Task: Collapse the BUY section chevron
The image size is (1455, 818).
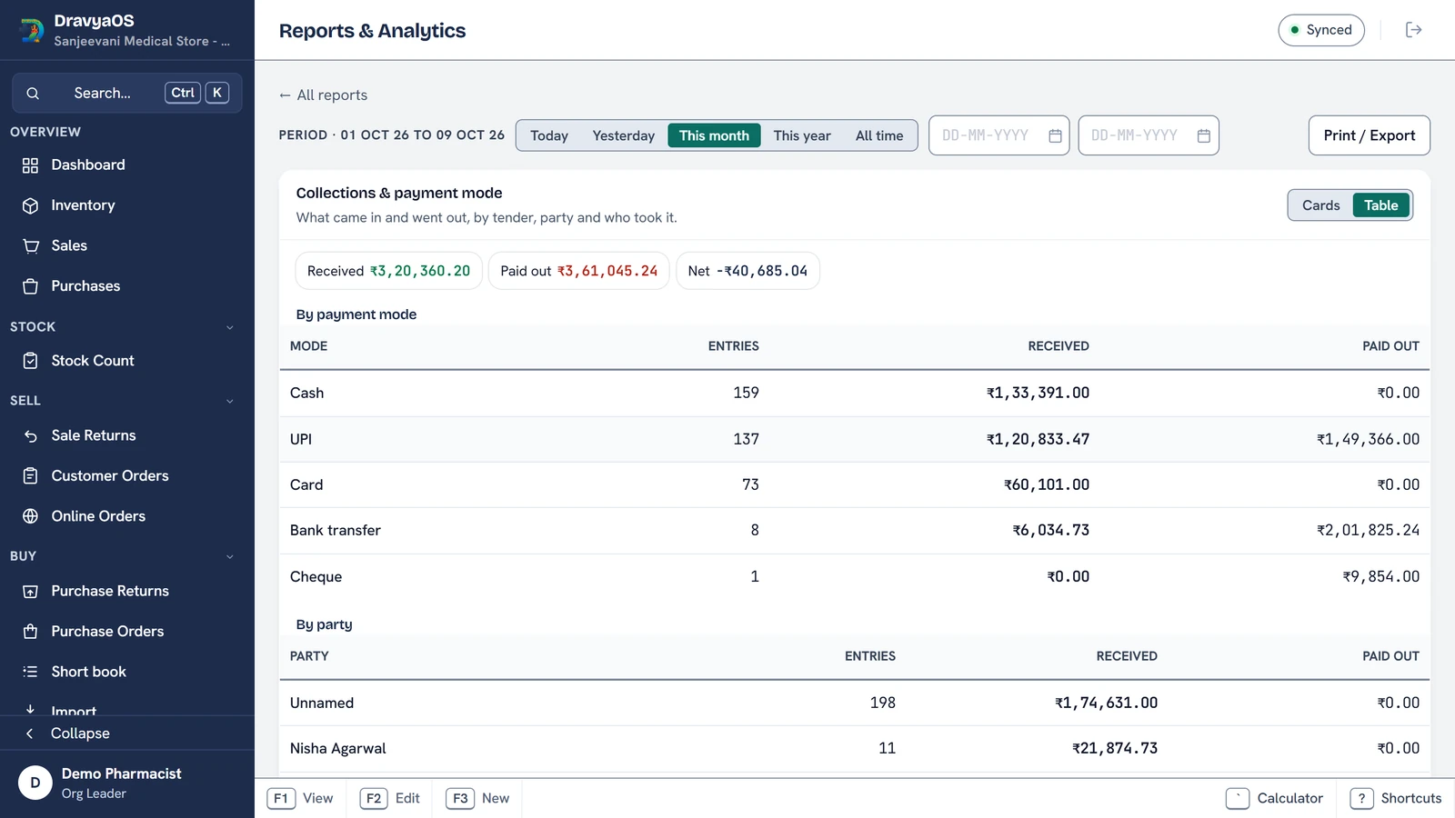Action: click(x=229, y=556)
